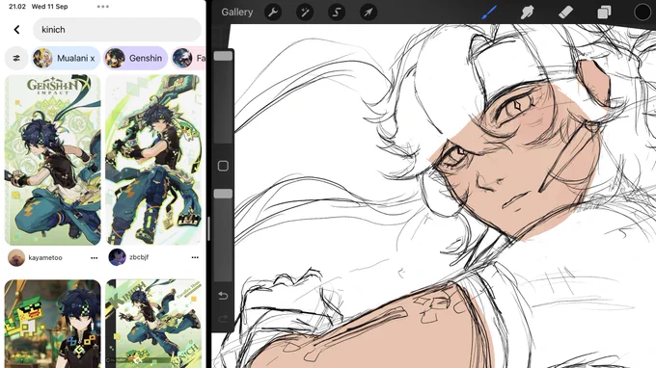Image resolution: width=656 pixels, height=368 pixels.
Task: Go back in Pinterest search
Action: click(x=16, y=29)
